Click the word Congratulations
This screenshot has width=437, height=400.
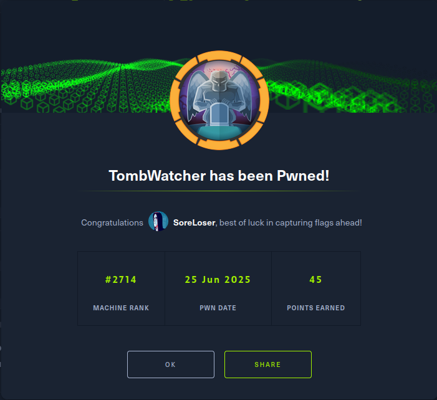[x=112, y=222]
